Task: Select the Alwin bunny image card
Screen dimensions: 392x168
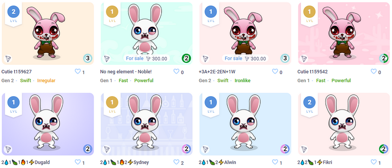Action: (x=245, y=124)
